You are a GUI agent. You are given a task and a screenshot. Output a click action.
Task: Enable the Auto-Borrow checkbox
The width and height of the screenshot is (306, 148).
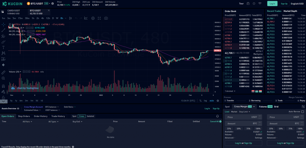click(x=303, y=112)
